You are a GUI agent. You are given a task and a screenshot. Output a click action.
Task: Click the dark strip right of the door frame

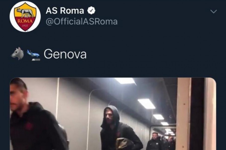click(x=197, y=114)
